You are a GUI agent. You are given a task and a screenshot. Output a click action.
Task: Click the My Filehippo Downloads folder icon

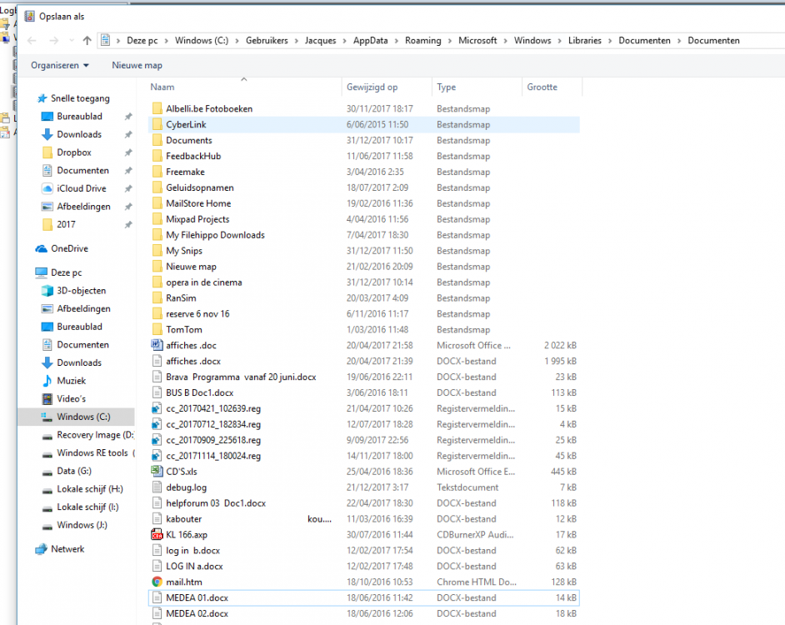tap(157, 235)
